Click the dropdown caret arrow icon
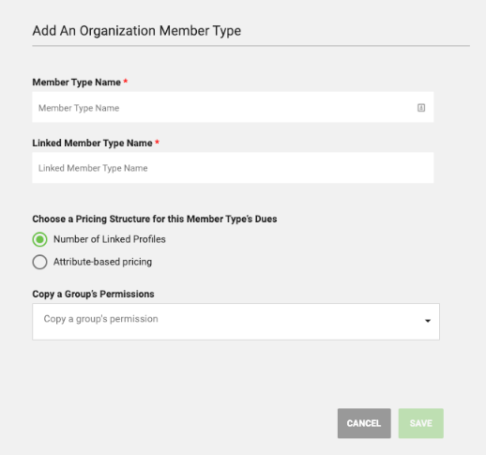 click(428, 321)
